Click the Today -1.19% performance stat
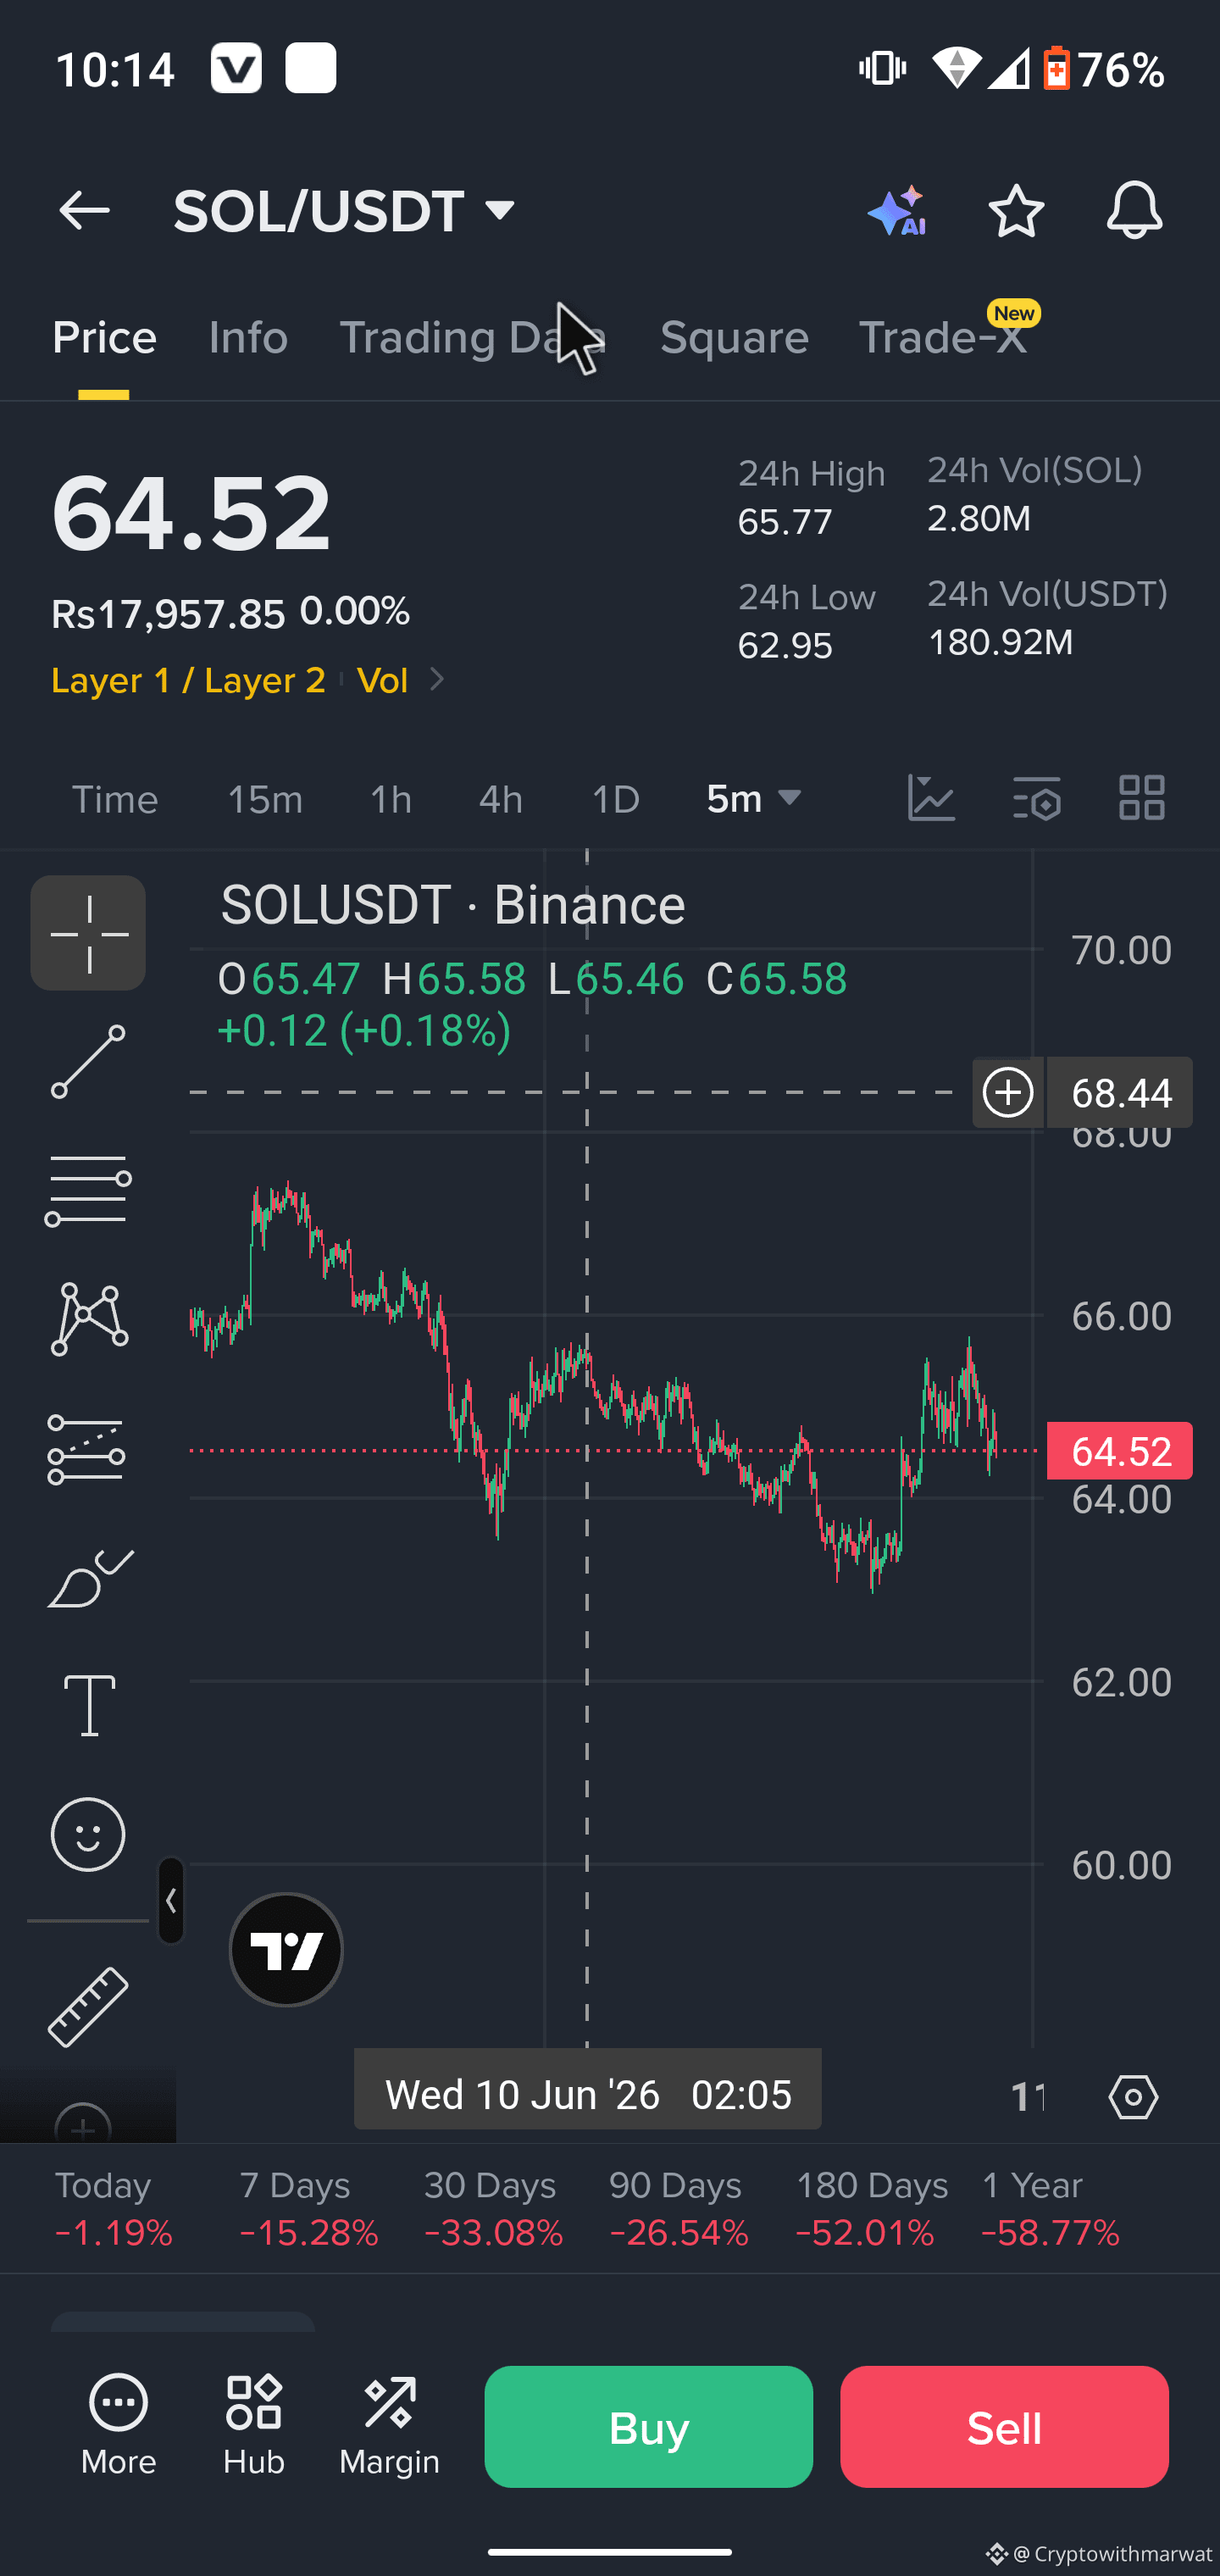Screen dimensions: 1220x2576 114,2208
